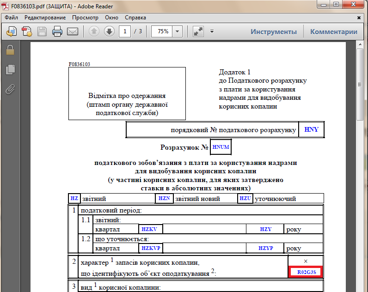Click the red R02G3S form field
This screenshot has width=368, height=292.
point(306,273)
